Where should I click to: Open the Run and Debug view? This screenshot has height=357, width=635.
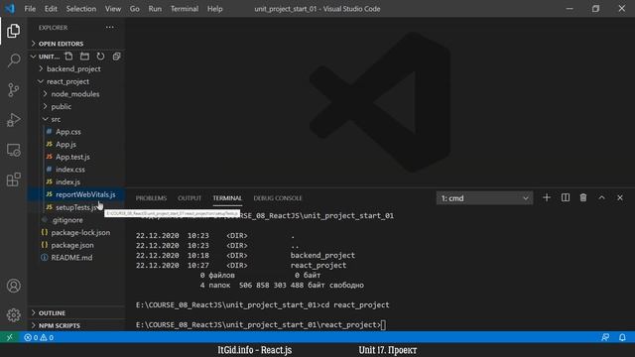(13, 120)
